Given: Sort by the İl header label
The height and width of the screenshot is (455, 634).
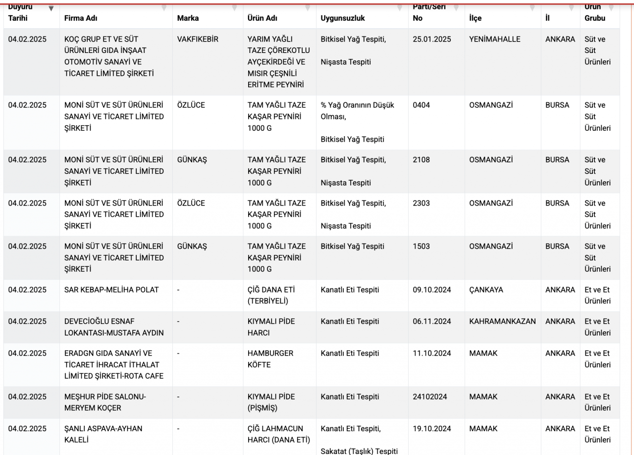Looking at the screenshot, I should [547, 18].
